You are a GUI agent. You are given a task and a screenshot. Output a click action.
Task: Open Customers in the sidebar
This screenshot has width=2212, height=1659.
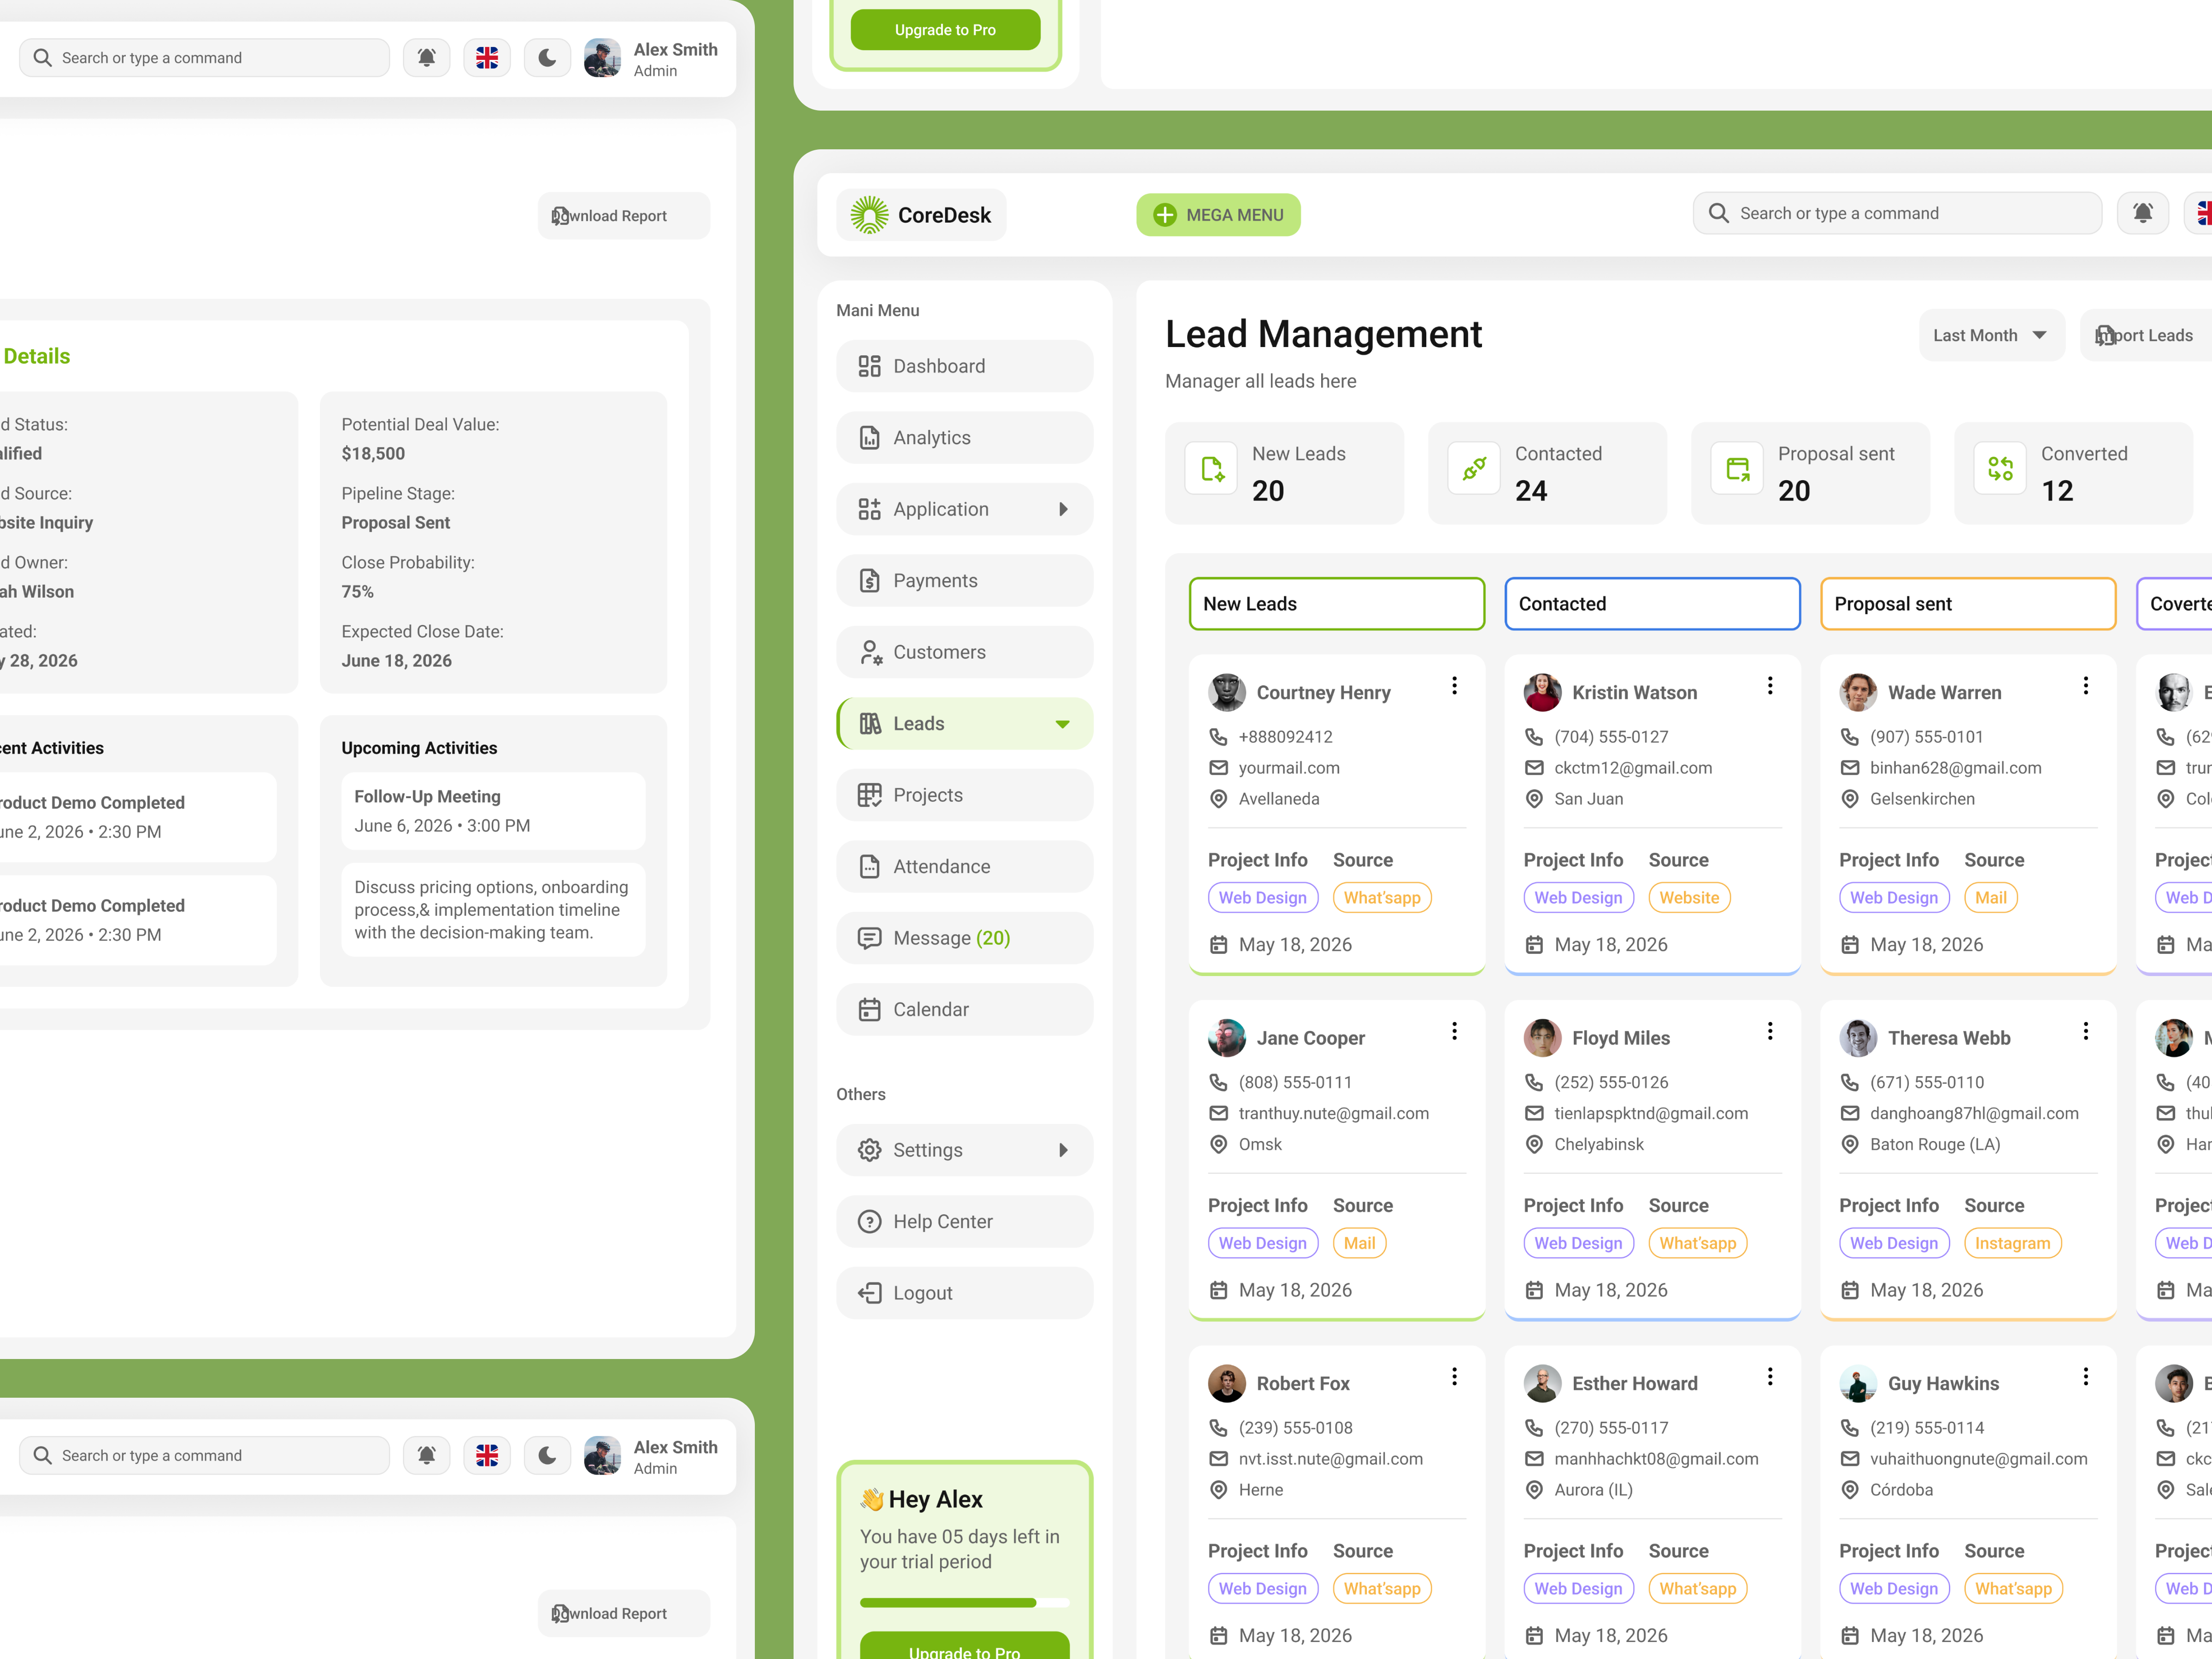click(964, 652)
